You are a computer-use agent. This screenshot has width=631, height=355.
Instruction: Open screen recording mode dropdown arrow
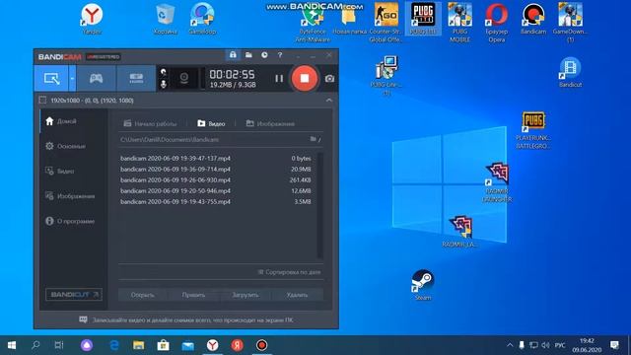72,78
